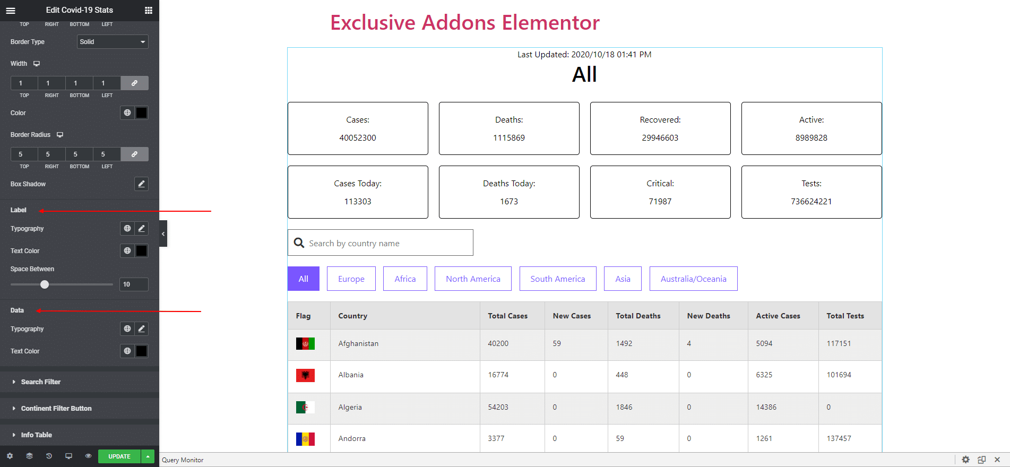1010x467 pixels.
Task: Open global fonts for Data Typography
Action: coord(127,329)
